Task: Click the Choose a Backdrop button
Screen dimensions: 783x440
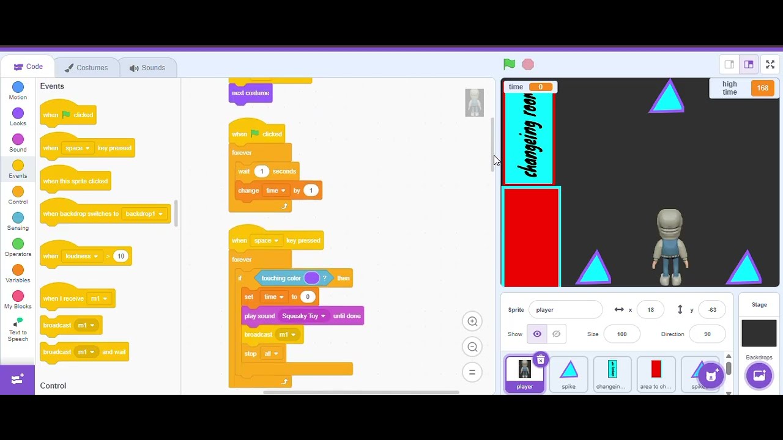Action: click(759, 376)
